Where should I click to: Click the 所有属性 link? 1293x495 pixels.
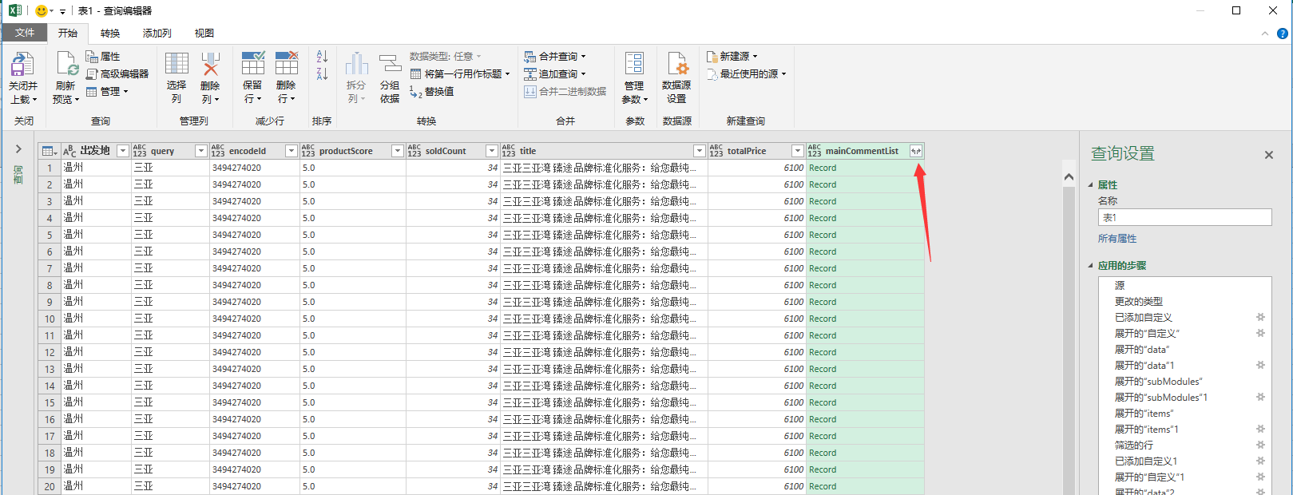[1117, 239]
